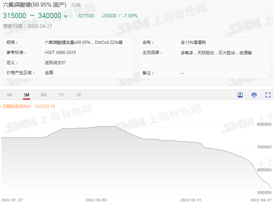Click the 400000 y-axis label
Viewport: 274px width, 204px height.
click(x=264, y=170)
